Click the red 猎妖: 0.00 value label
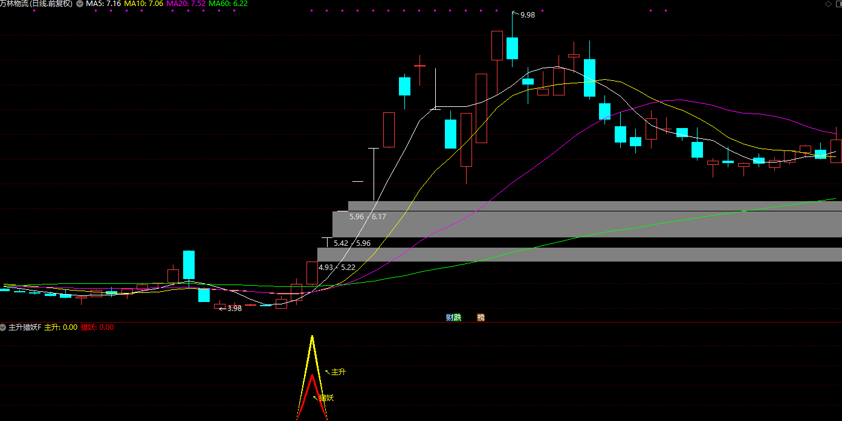 coord(97,327)
